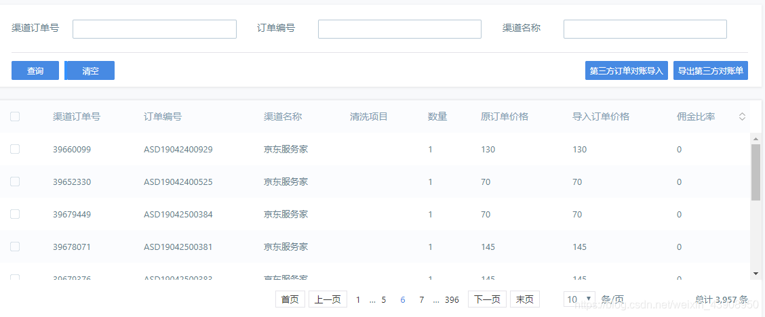Sort using the 佣金比率 column arrows

pos(742,117)
